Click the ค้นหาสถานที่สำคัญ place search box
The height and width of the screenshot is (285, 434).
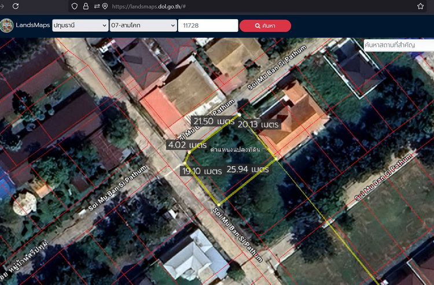pos(398,44)
